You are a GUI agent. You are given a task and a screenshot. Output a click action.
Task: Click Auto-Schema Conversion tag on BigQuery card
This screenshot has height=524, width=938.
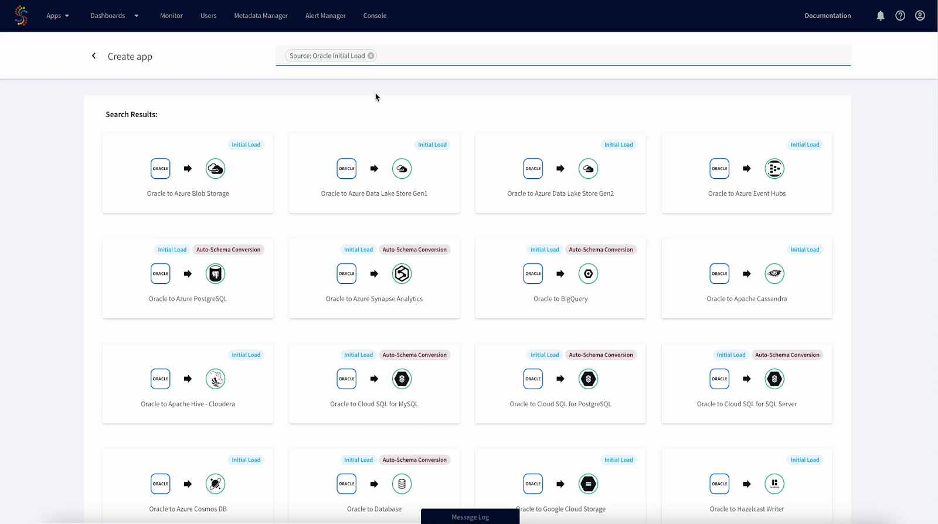[601, 250]
